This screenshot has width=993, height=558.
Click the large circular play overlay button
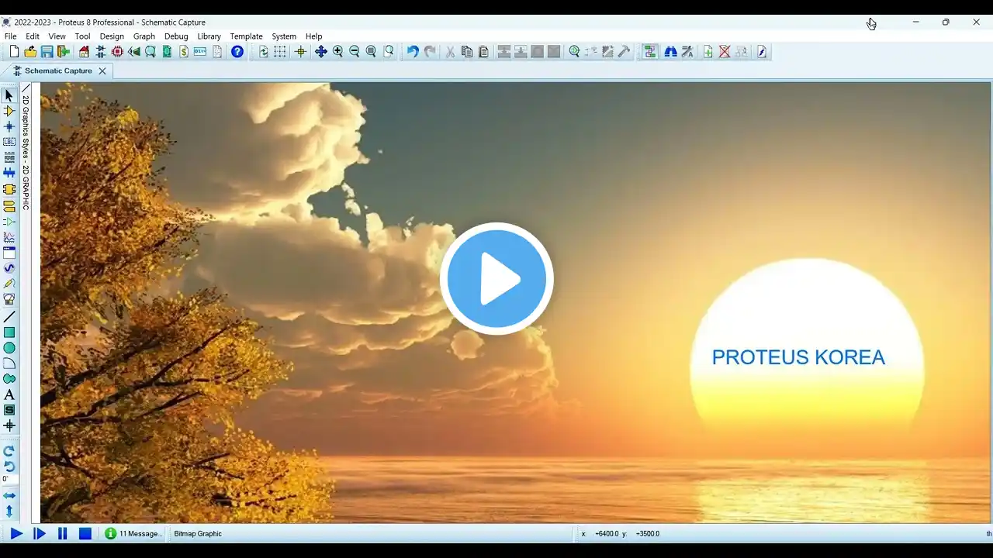(x=496, y=278)
